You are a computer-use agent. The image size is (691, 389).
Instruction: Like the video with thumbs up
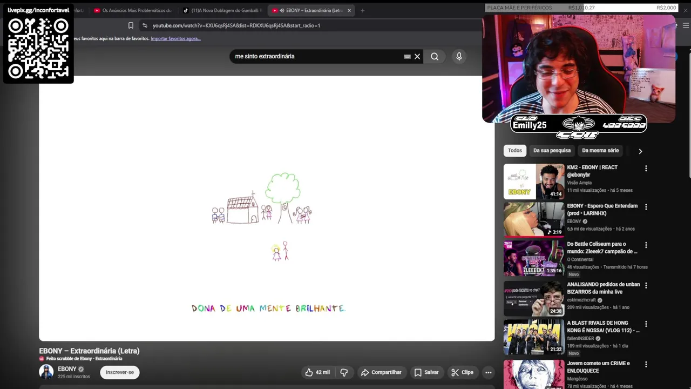317,372
